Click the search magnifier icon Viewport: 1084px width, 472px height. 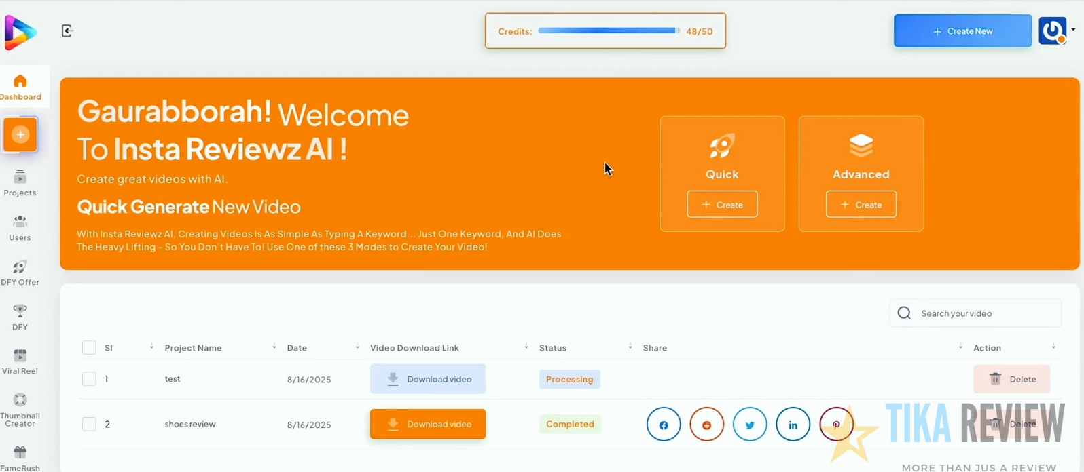(904, 313)
